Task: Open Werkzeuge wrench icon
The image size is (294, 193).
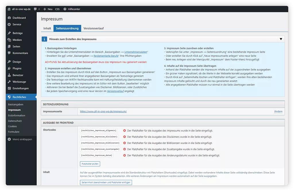Action: [x=9, y=82]
